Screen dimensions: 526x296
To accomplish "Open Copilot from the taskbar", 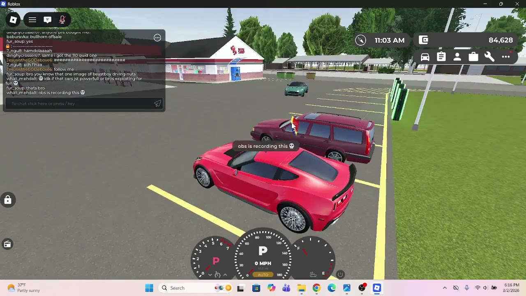I will (271, 288).
